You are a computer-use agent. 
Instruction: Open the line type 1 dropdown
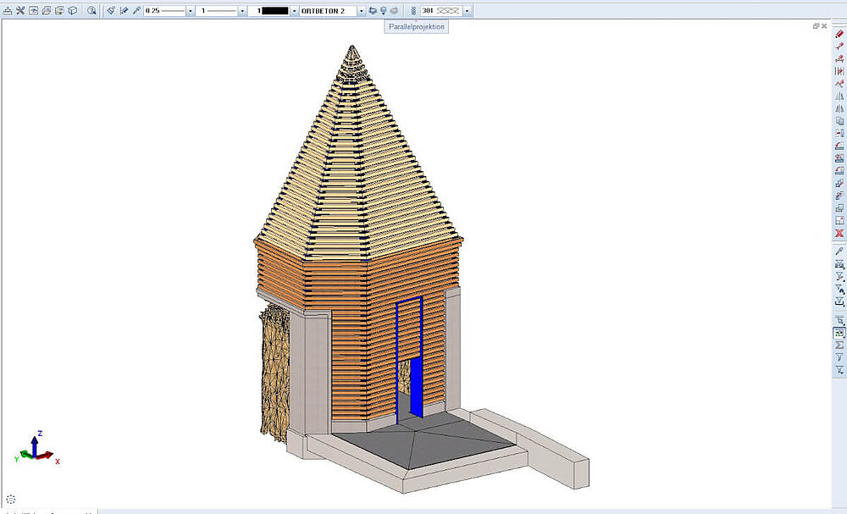pos(242,11)
